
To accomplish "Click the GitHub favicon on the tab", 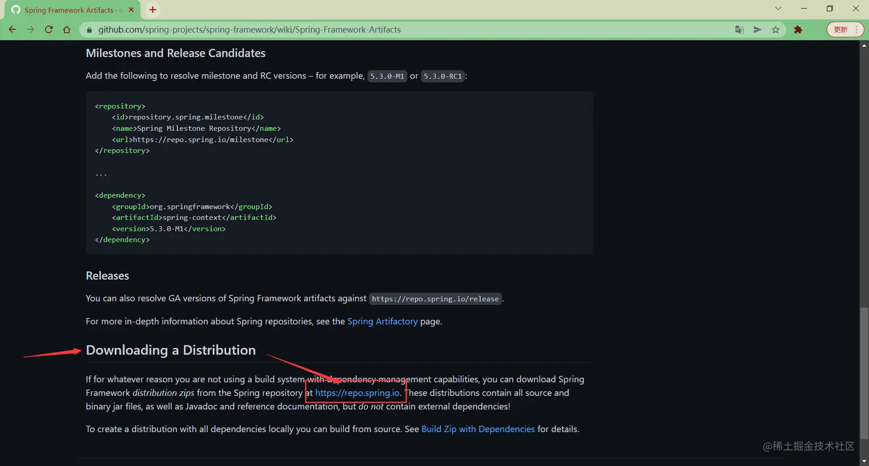I will (x=16, y=10).
